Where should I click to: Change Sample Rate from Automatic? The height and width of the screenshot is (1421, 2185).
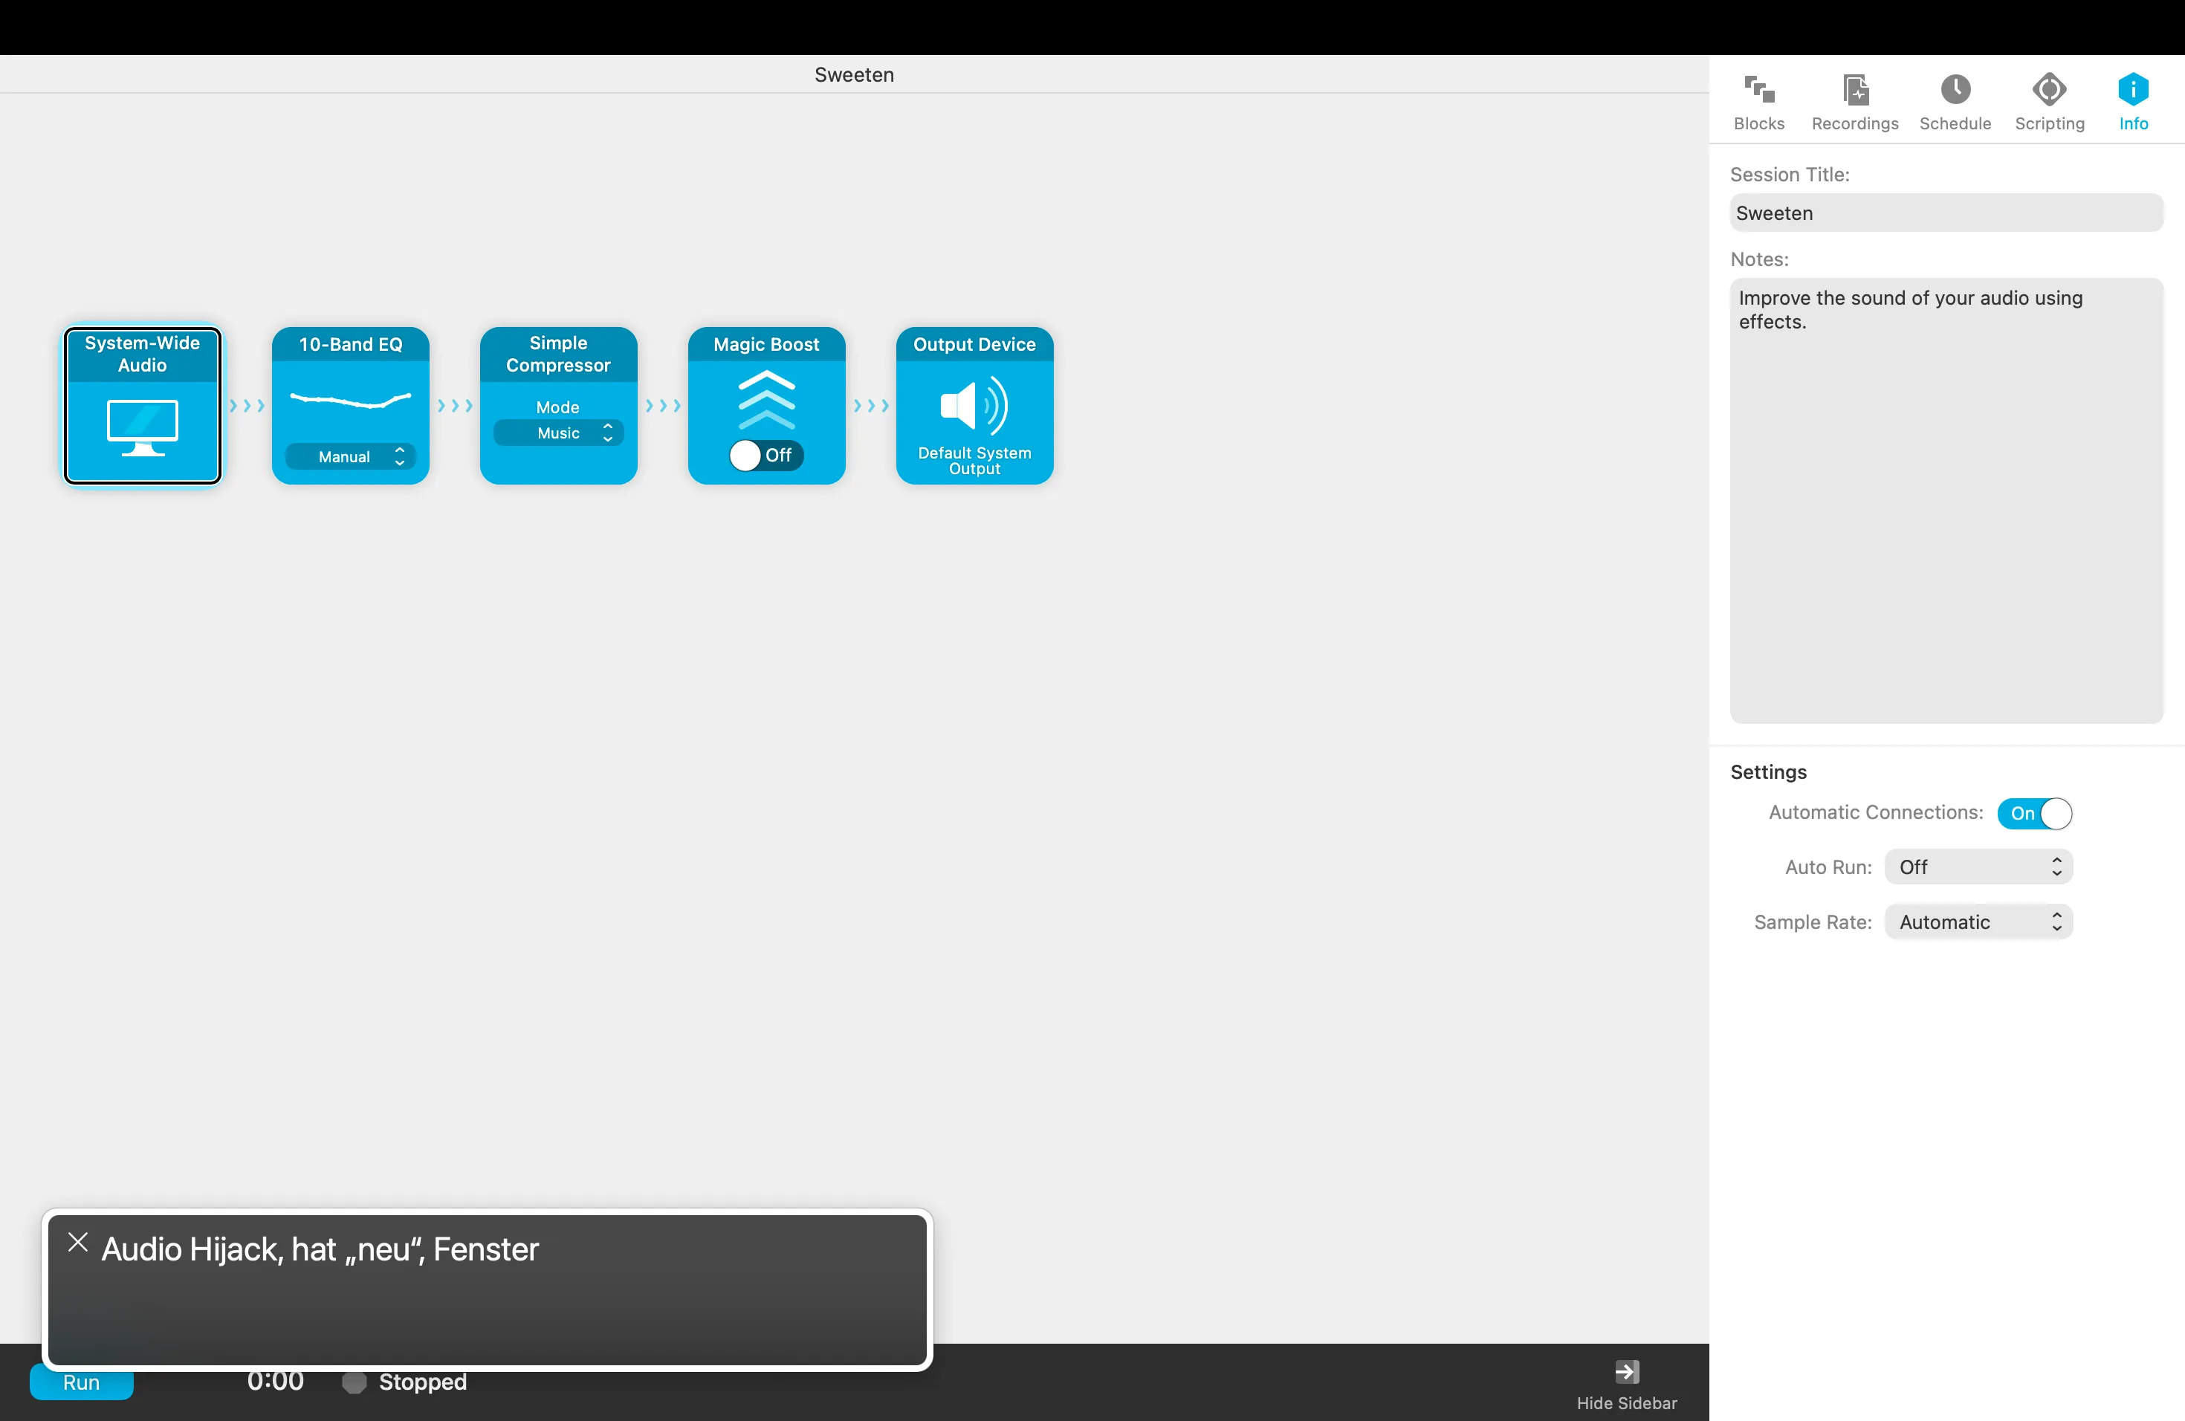click(x=1978, y=922)
